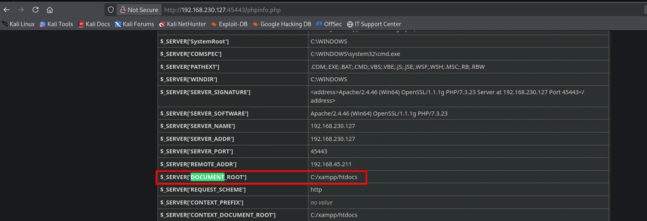Click the Not Secure padlock indicator

coord(139,10)
